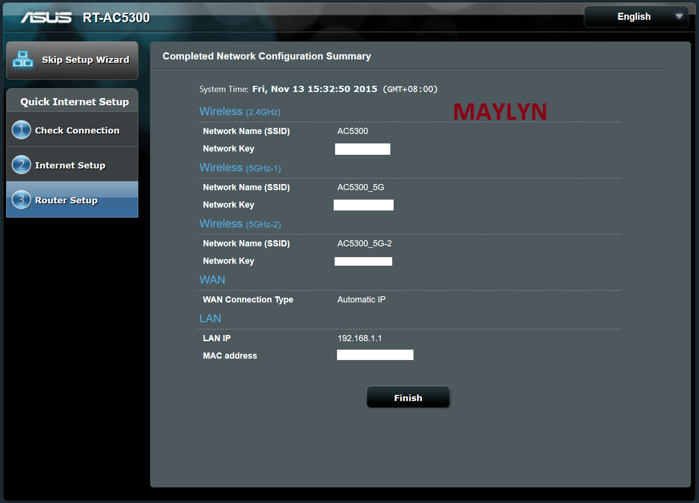Click the RT-AC5300 model title
Screen dimensions: 699x503
tap(116, 18)
